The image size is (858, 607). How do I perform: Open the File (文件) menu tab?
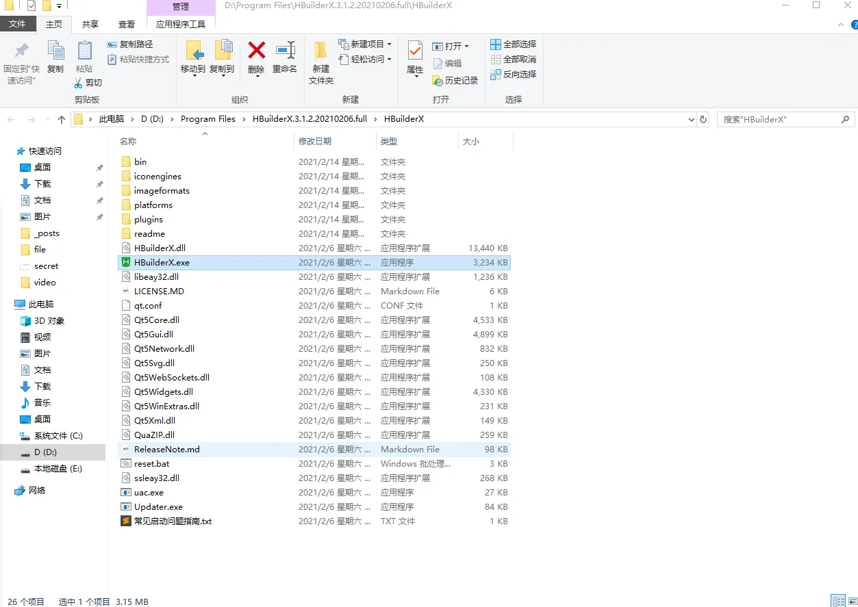click(x=17, y=24)
